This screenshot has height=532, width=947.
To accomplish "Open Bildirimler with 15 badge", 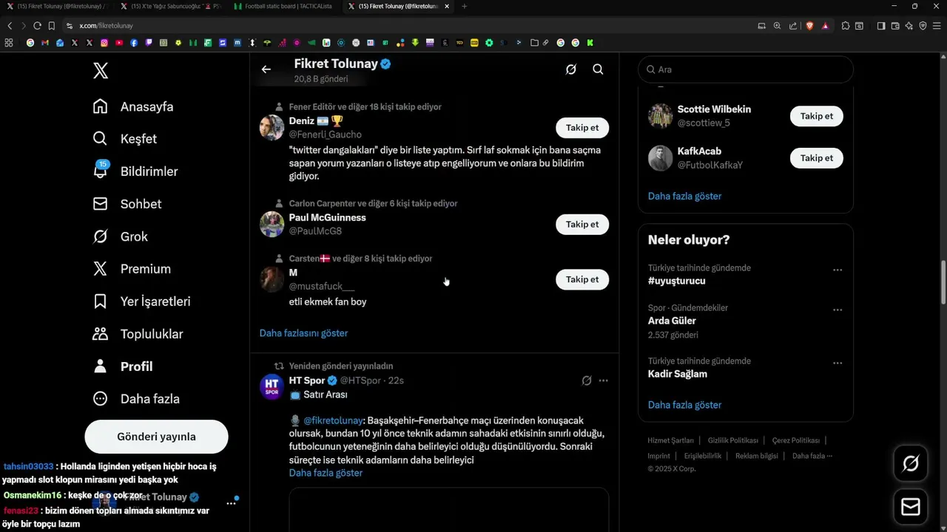I will tap(135, 171).
